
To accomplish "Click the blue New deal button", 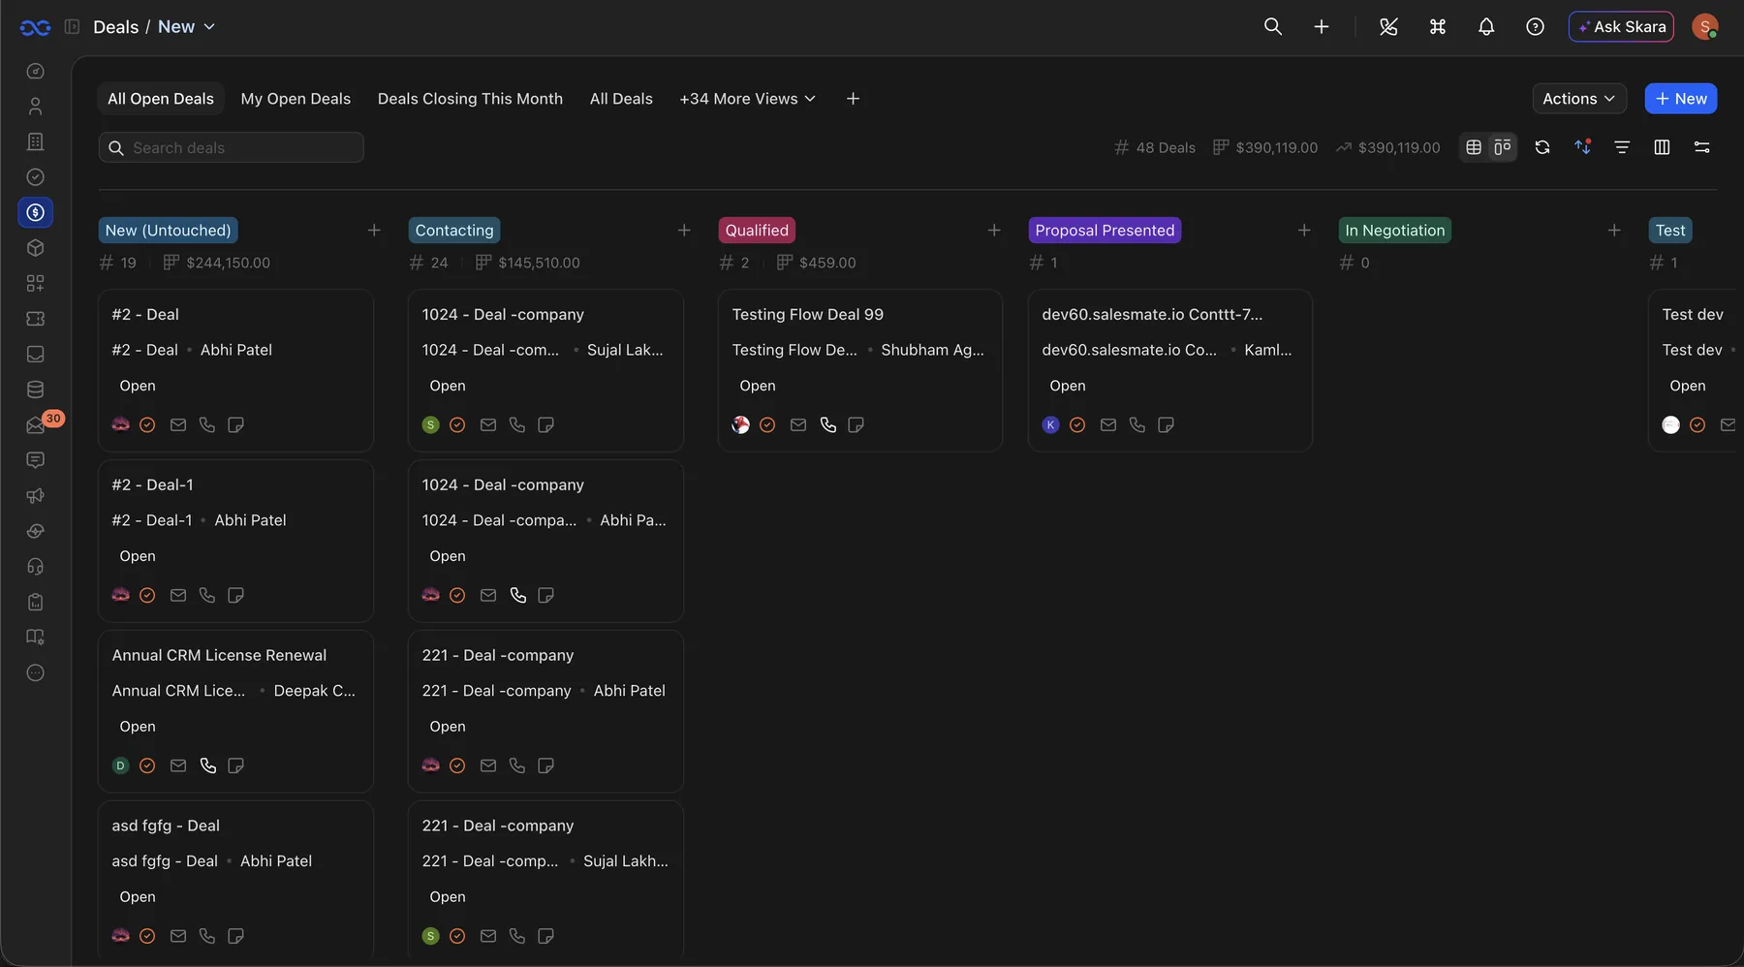I will [x=1681, y=99].
